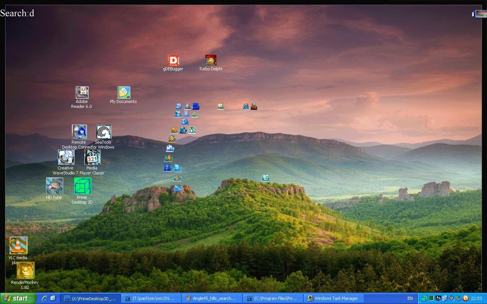Open the gDEBugger desktop icon
This screenshot has height=304, width=487.
[173, 60]
